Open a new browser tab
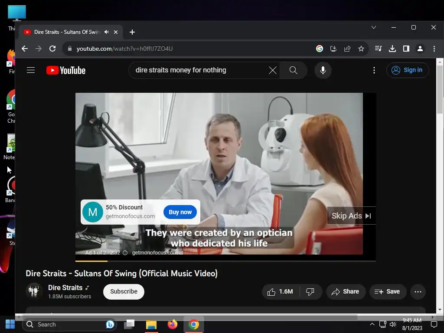444x333 pixels. point(132,32)
